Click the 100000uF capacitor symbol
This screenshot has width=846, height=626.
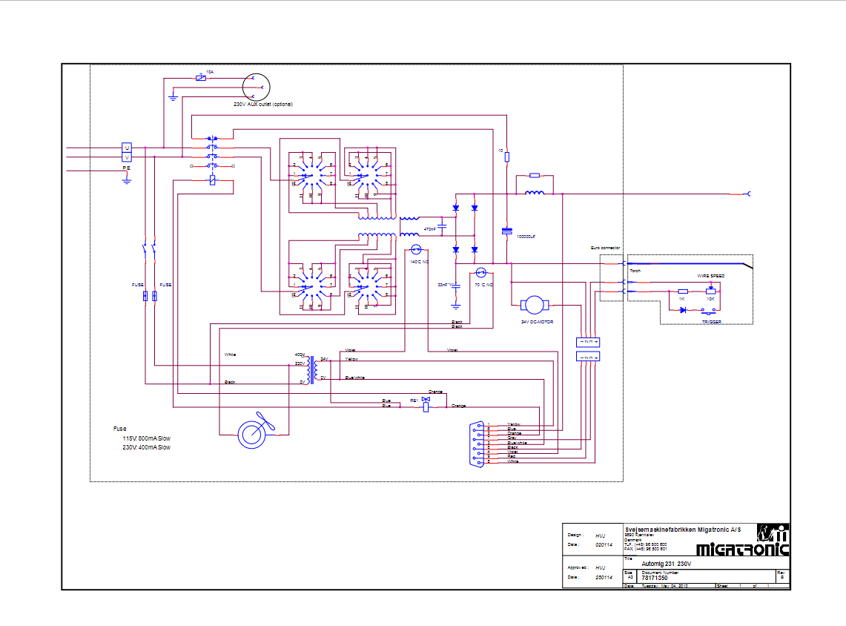click(x=507, y=231)
